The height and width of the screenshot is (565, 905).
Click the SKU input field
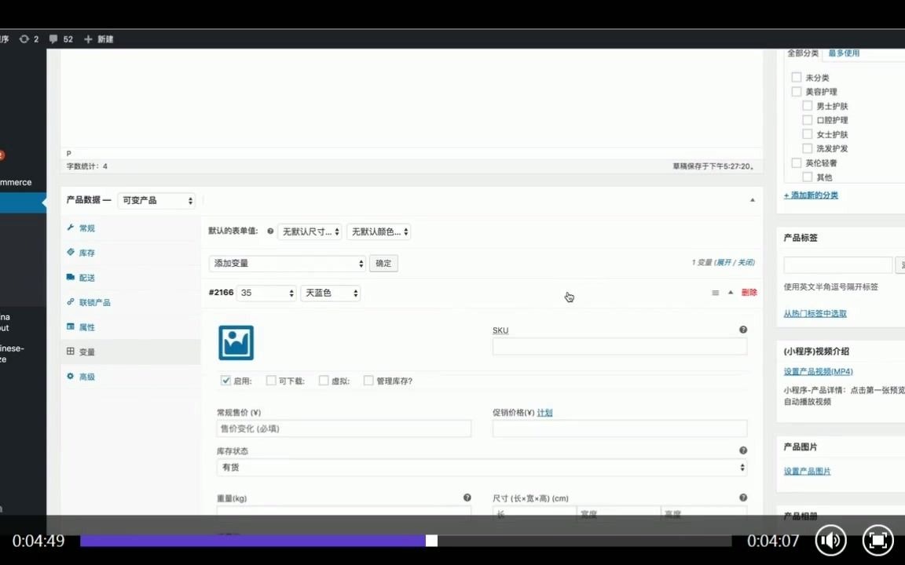coord(620,346)
